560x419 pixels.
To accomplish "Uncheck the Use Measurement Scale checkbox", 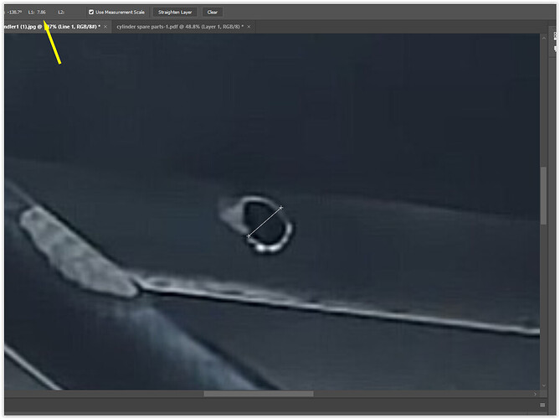I will 91,13.
